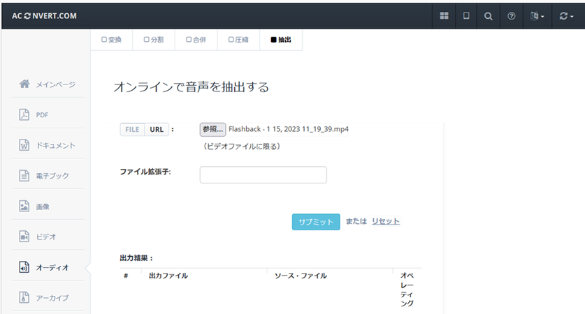Click the リセット link
Viewport: 585px width, 314px height.
pyautogui.click(x=385, y=221)
